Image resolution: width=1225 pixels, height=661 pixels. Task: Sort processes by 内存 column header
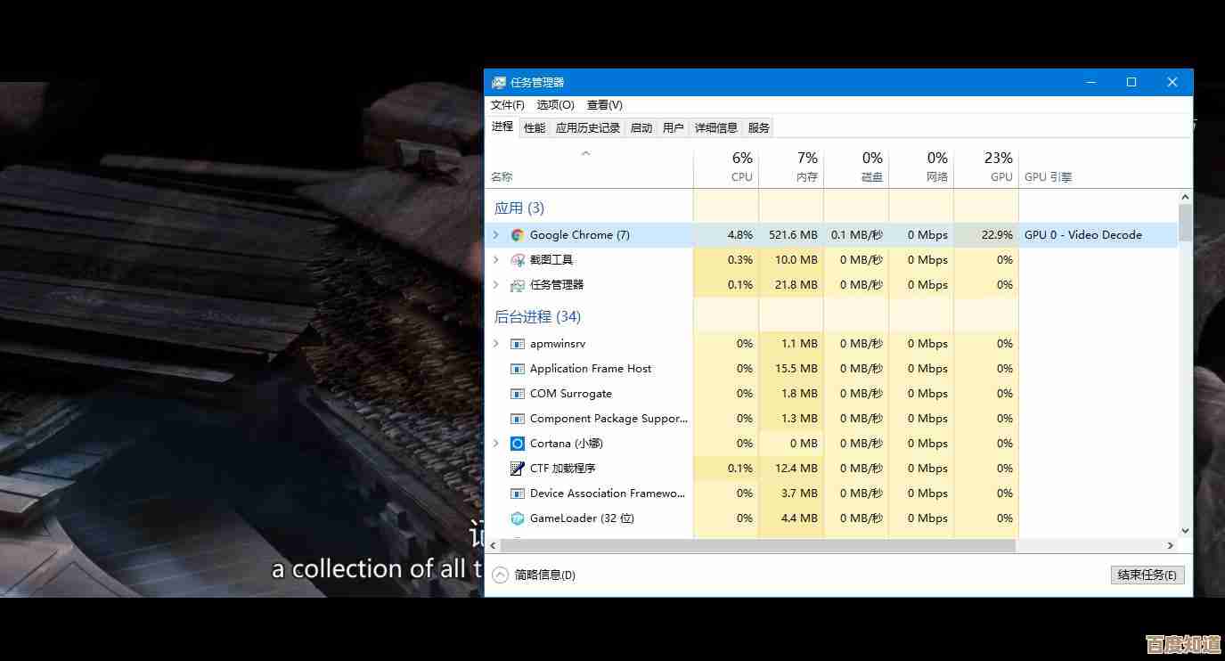[791, 167]
